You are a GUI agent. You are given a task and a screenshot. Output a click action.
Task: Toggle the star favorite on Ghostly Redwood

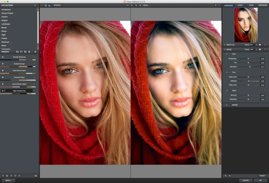coord(3,57)
